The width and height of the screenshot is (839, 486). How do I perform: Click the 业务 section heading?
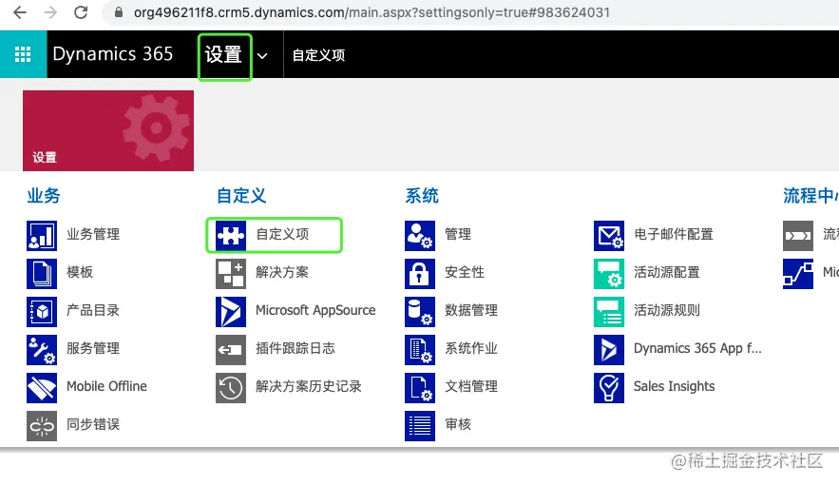click(44, 196)
